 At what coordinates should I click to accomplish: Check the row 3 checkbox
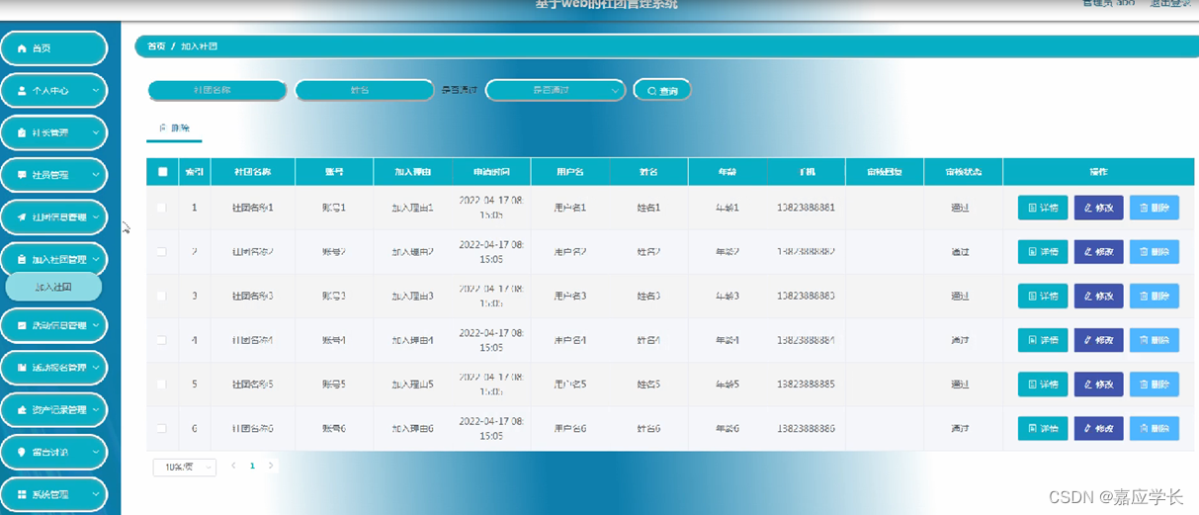point(162,296)
